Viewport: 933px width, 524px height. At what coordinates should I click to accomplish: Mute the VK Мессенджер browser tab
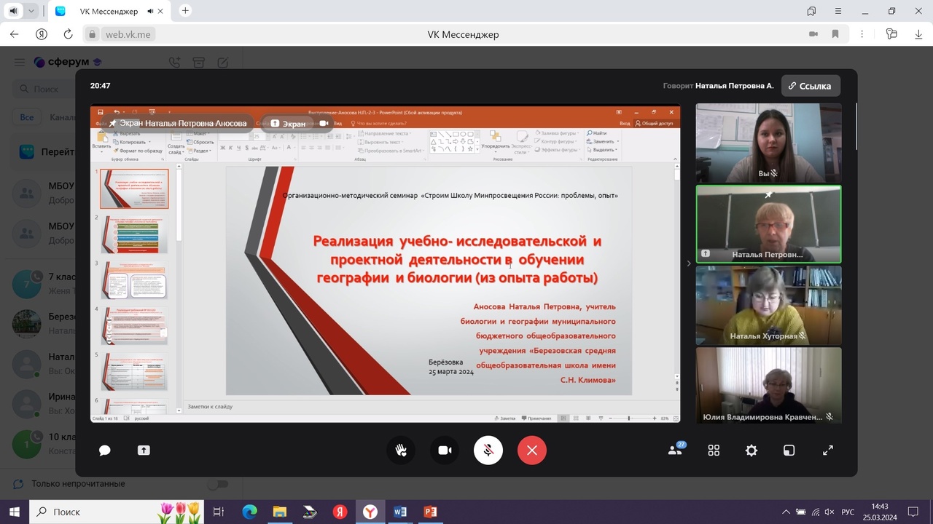pyautogui.click(x=149, y=11)
